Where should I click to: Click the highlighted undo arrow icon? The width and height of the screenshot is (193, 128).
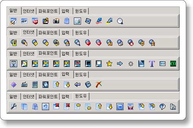click(46, 107)
